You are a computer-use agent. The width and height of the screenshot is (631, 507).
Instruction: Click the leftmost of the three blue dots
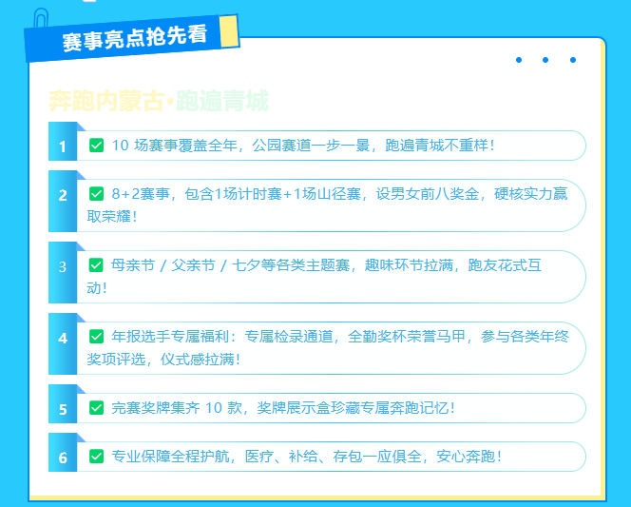(519, 61)
